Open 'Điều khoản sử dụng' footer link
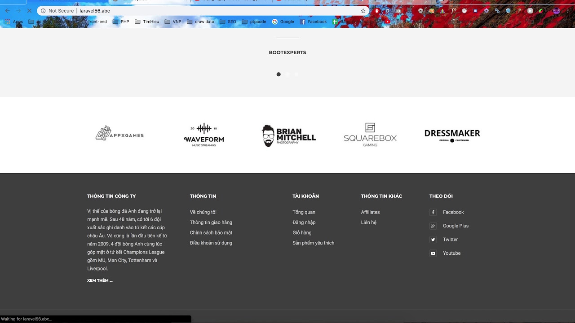Viewport: 575px width, 323px height. click(x=211, y=243)
